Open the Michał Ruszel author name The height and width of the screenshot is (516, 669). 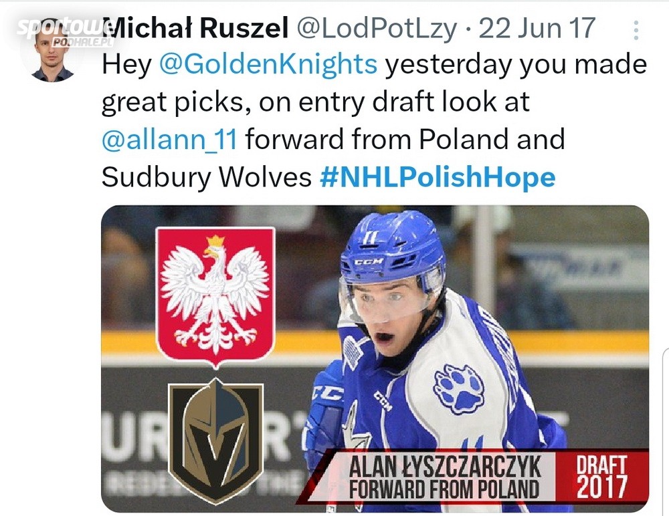(x=197, y=28)
